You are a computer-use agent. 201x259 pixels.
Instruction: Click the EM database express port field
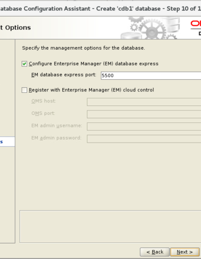pos(151,76)
